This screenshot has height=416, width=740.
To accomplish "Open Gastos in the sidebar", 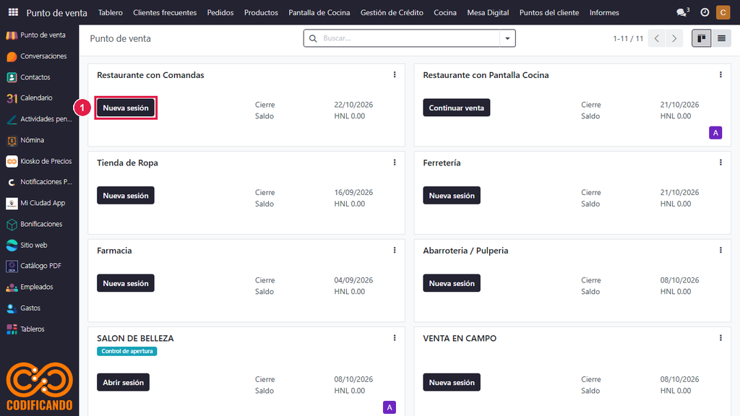I will (24, 308).
